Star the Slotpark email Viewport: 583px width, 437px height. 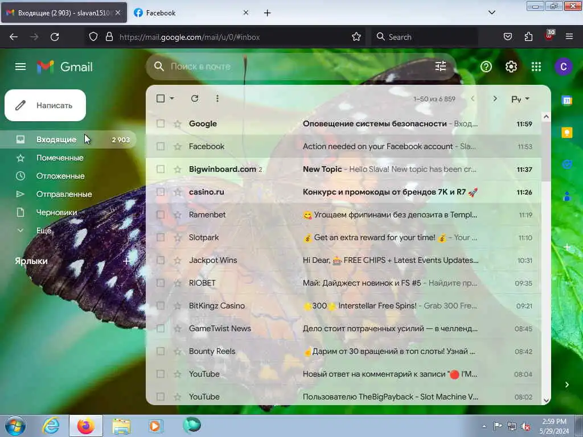pyautogui.click(x=178, y=237)
